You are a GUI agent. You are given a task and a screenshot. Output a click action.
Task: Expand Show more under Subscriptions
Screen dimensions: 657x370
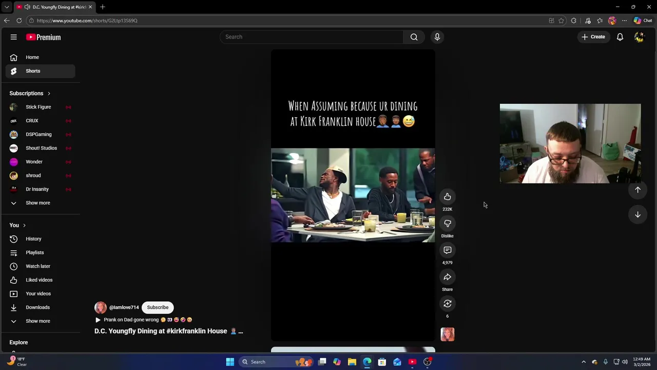(40, 203)
